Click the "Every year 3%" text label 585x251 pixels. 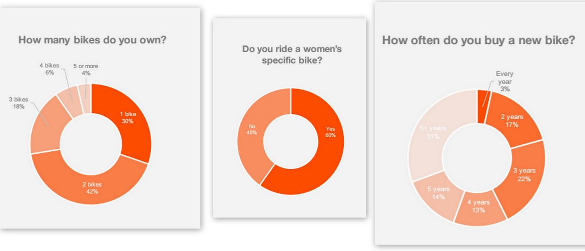point(505,81)
